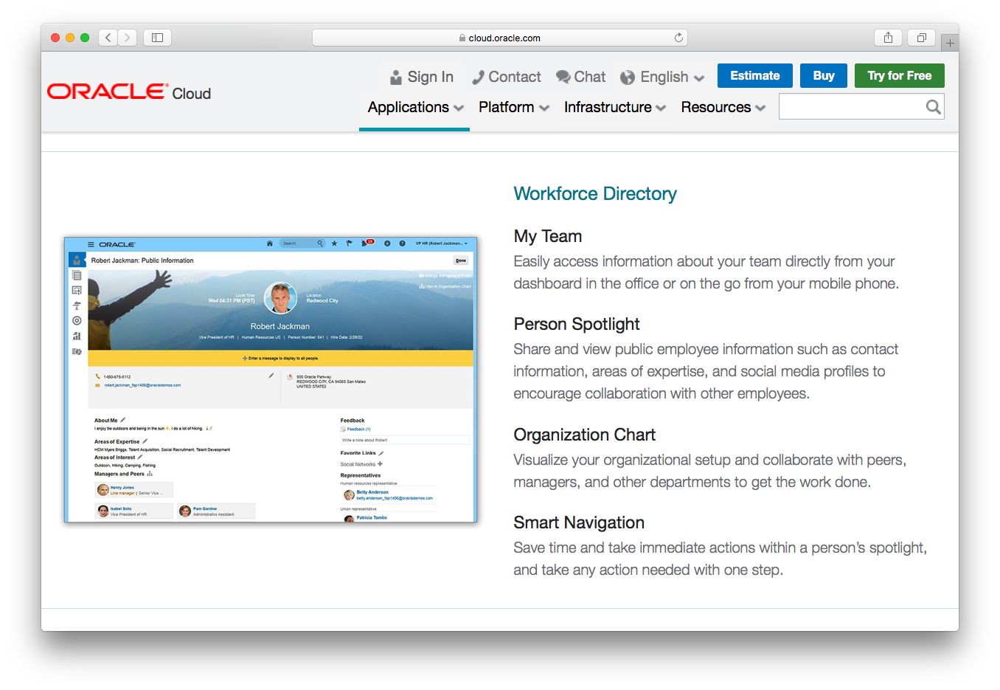Click the yellow 'Enter a message' banner
The width and height of the screenshot is (1000, 690).
coord(280,358)
